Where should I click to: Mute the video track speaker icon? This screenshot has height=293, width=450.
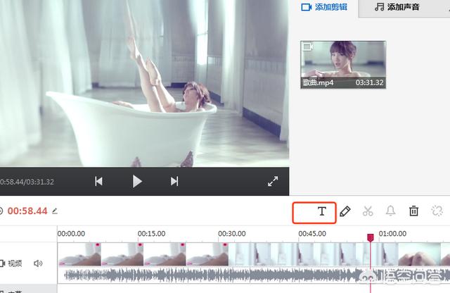38,263
